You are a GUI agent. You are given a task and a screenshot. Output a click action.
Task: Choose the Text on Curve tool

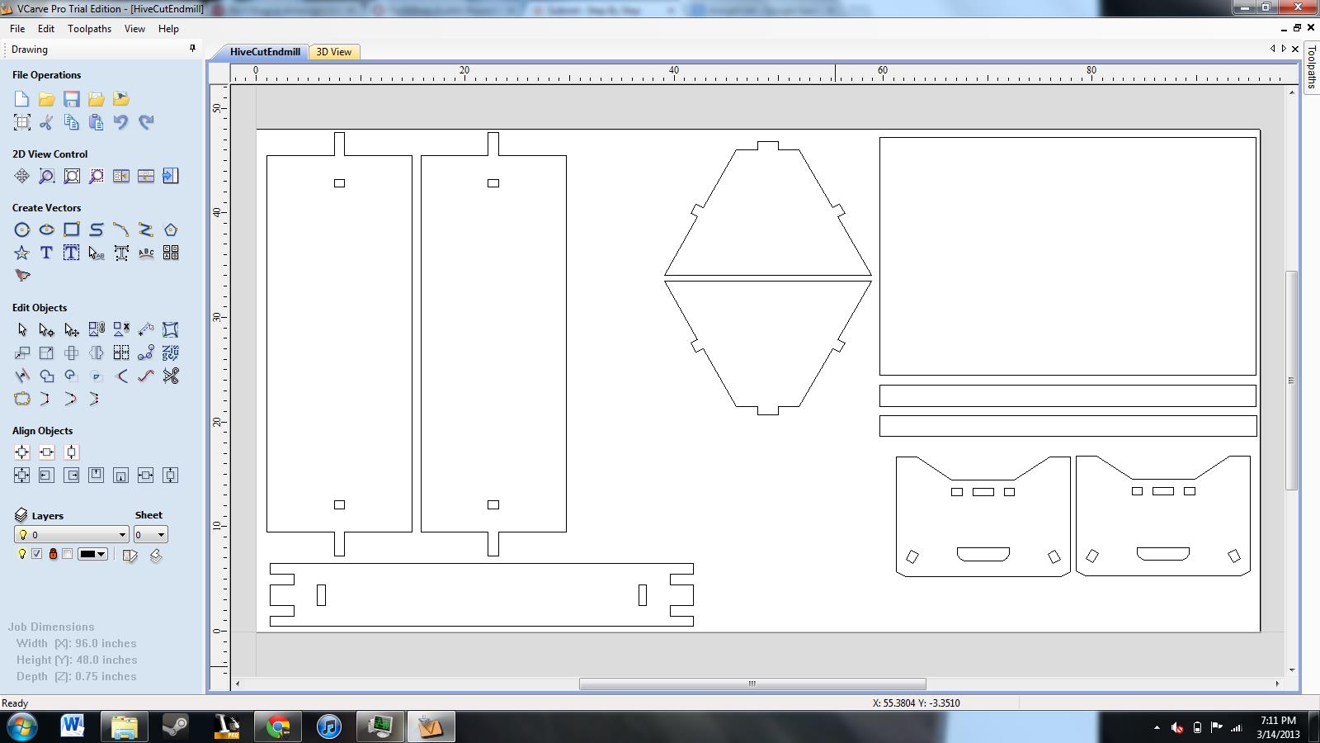coord(146,253)
